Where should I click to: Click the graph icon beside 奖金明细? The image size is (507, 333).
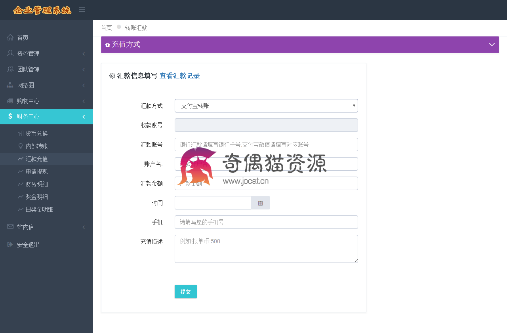pos(21,197)
